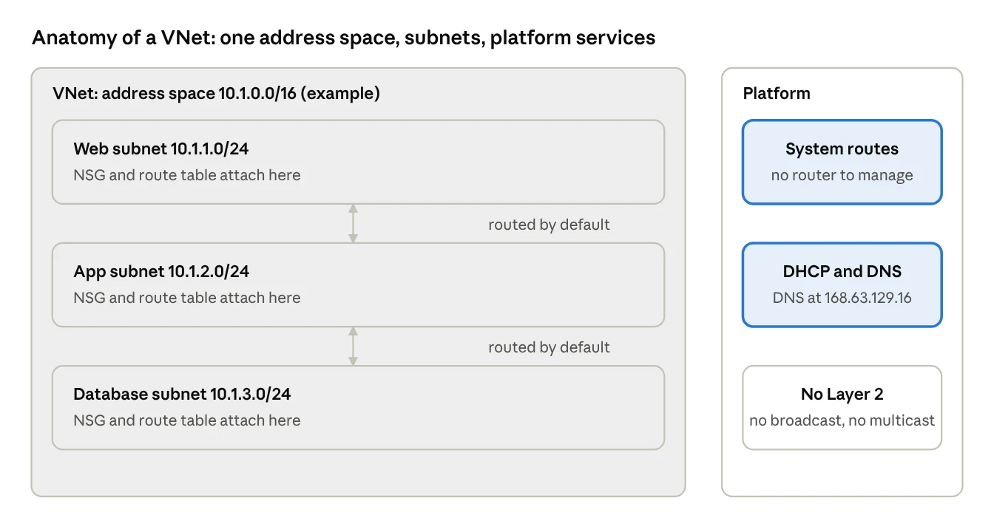Select the System routes box title

pyautogui.click(x=842, y=149)
